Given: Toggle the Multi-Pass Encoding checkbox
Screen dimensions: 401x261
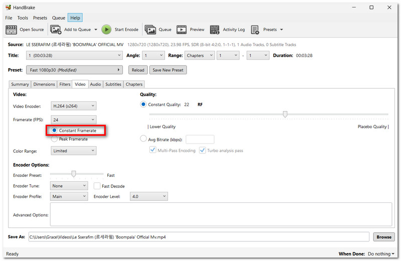Looking at the screenshot, I should [153, 150].
